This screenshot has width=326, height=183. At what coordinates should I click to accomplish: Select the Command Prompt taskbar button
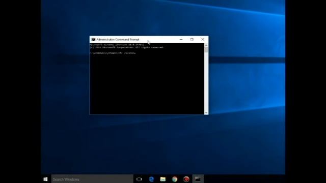pos(198,179)
